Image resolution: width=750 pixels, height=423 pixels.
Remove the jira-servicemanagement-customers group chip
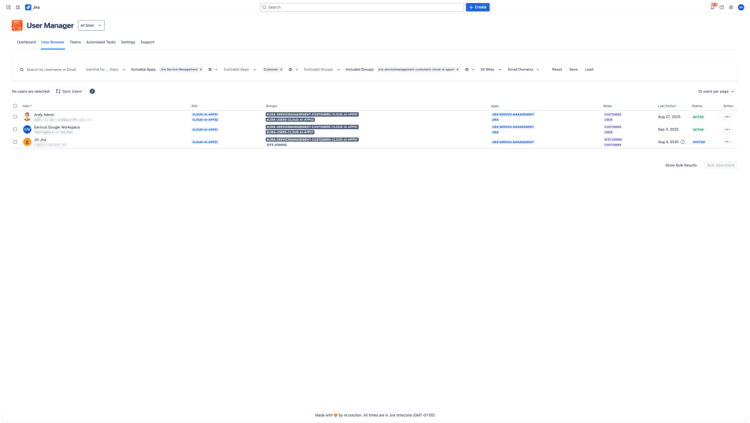point(458,70)
